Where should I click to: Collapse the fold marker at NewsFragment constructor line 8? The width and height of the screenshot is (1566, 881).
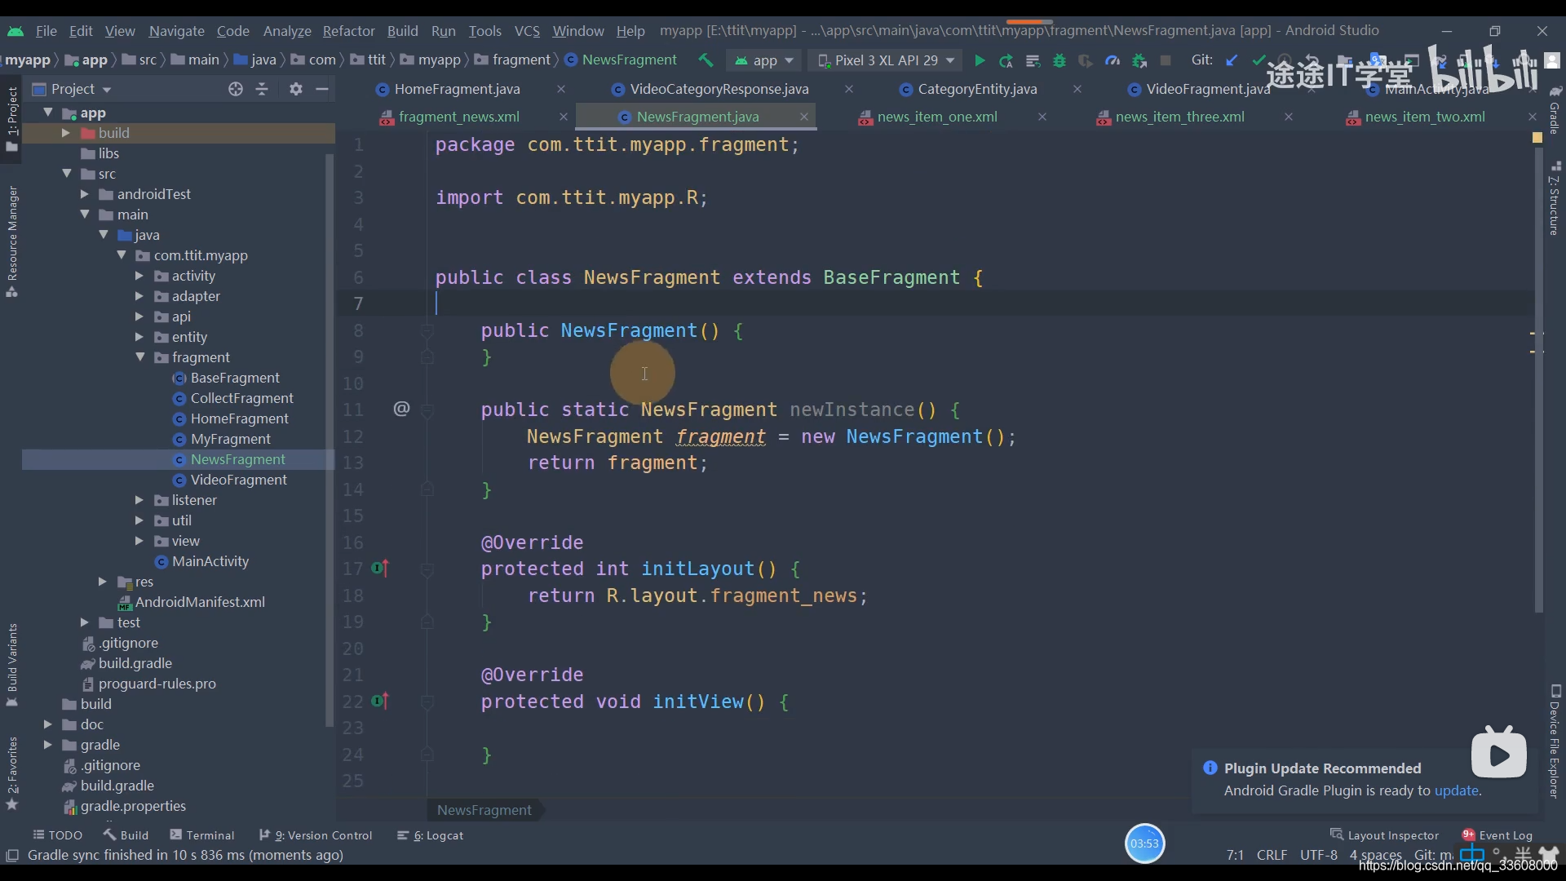coord(427,330)
